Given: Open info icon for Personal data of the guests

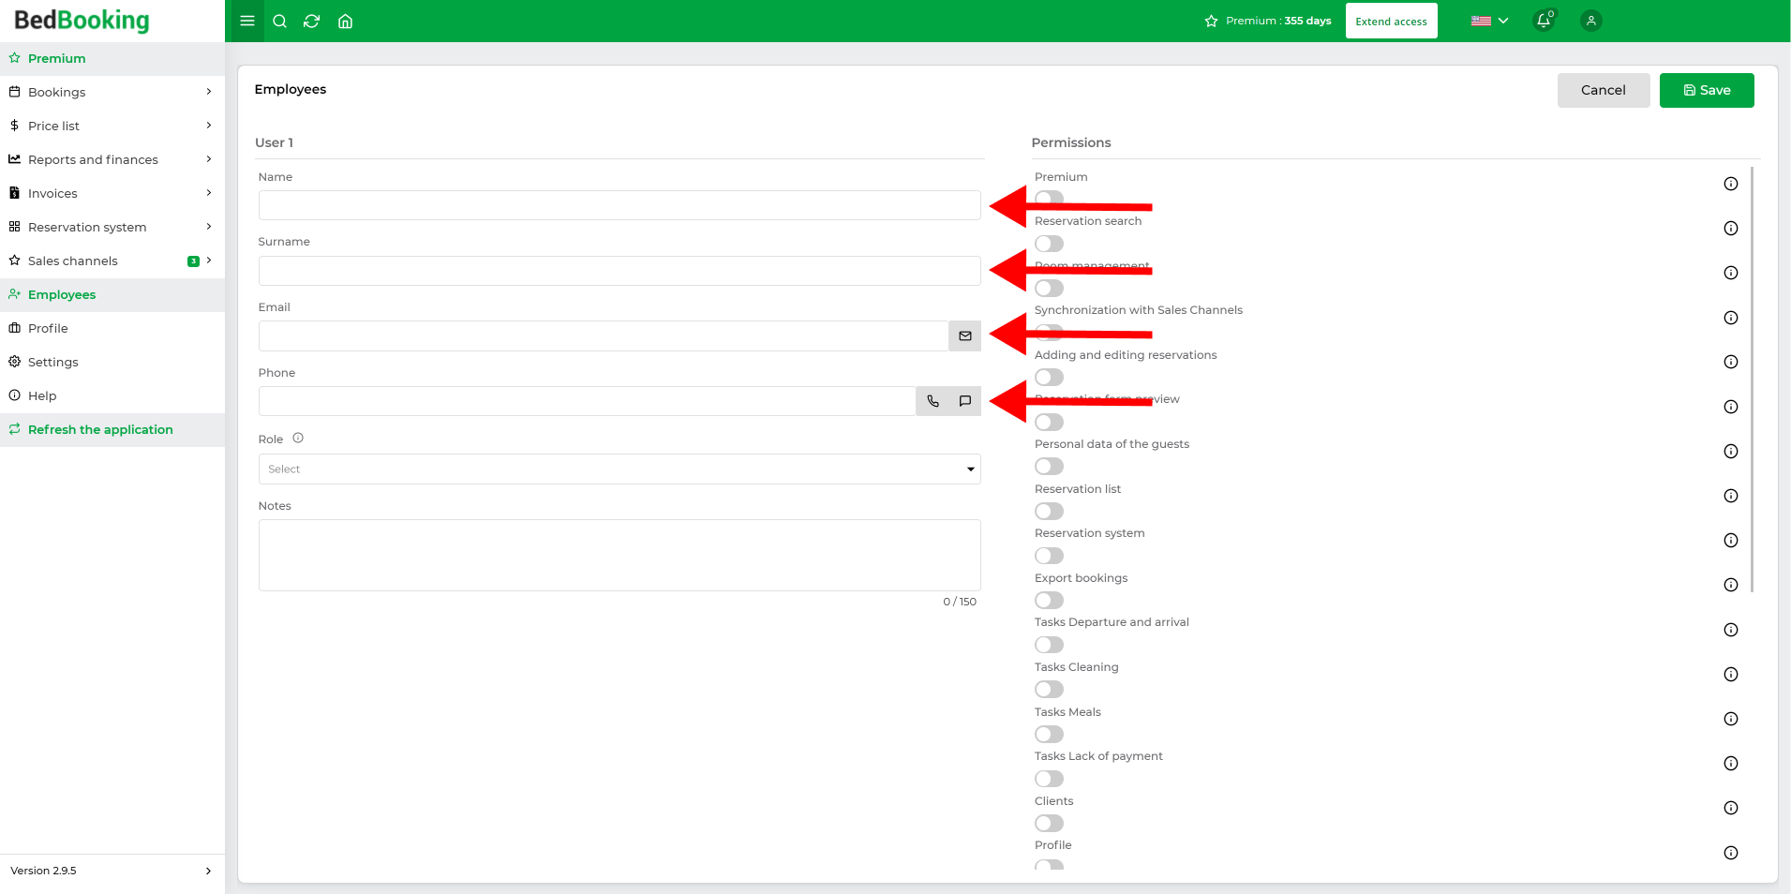Looking at the screenshot, I should [1731, 452].
